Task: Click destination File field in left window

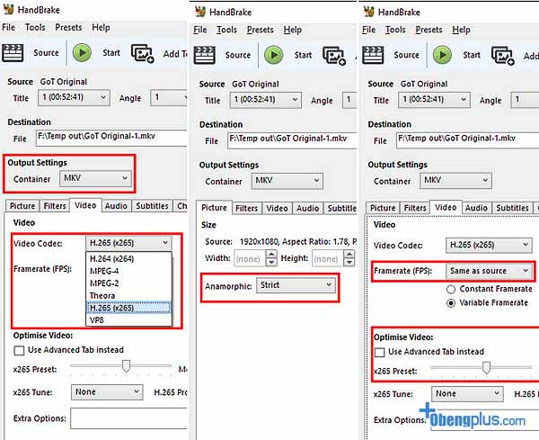Action: (111, 138)
